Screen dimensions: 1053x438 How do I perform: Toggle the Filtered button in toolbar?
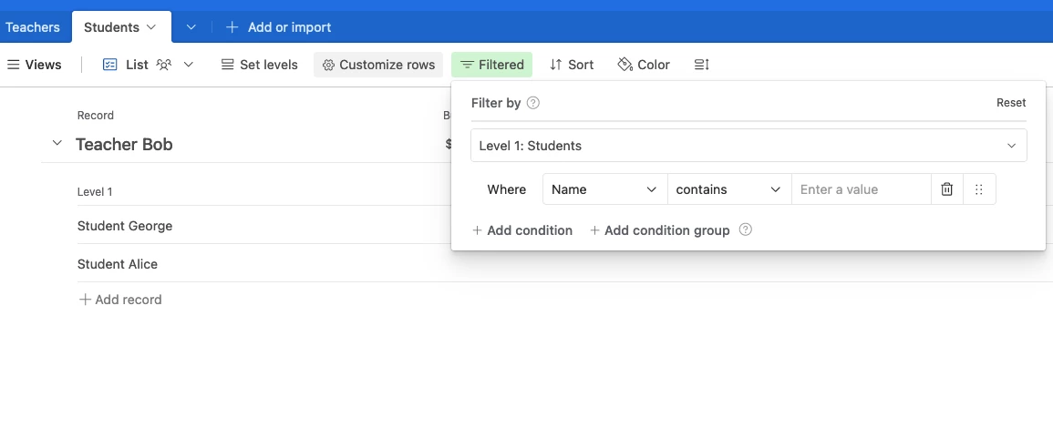[x=491, y=65]
